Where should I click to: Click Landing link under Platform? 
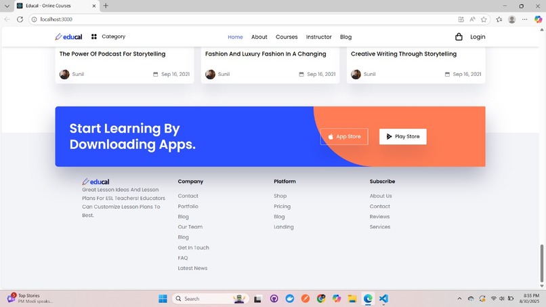click(x=283, y=227)
